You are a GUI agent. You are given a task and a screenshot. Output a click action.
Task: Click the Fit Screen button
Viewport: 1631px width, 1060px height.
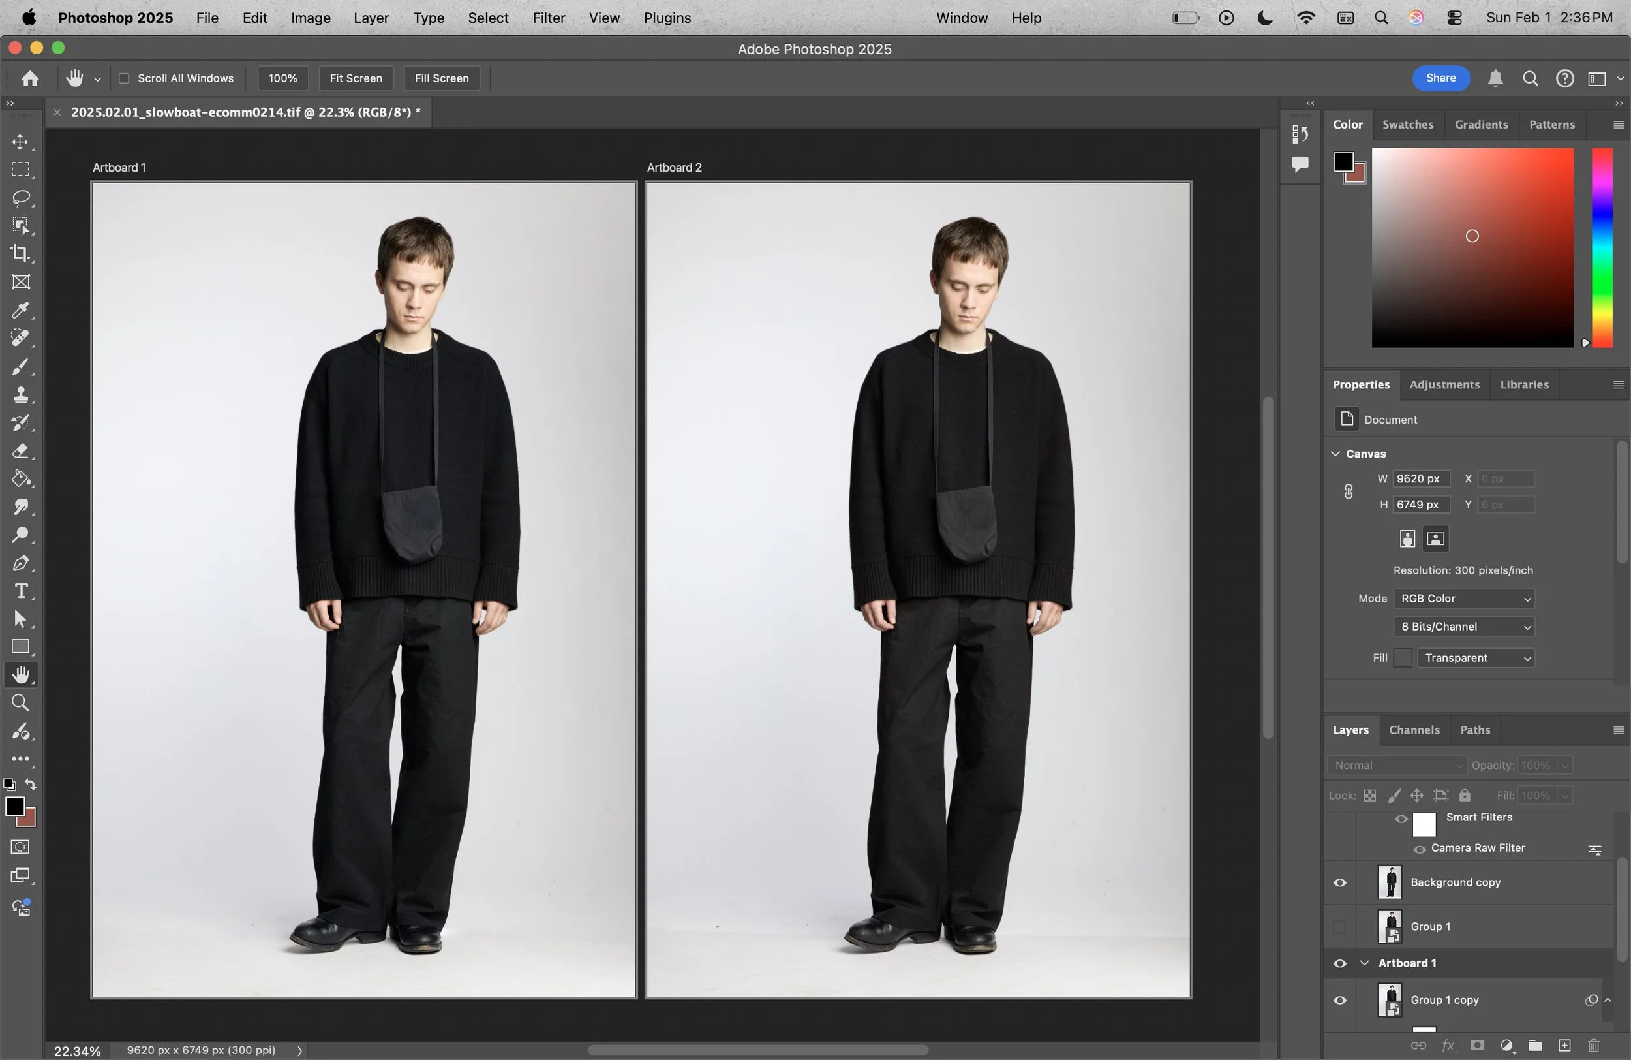click(356, 78)
